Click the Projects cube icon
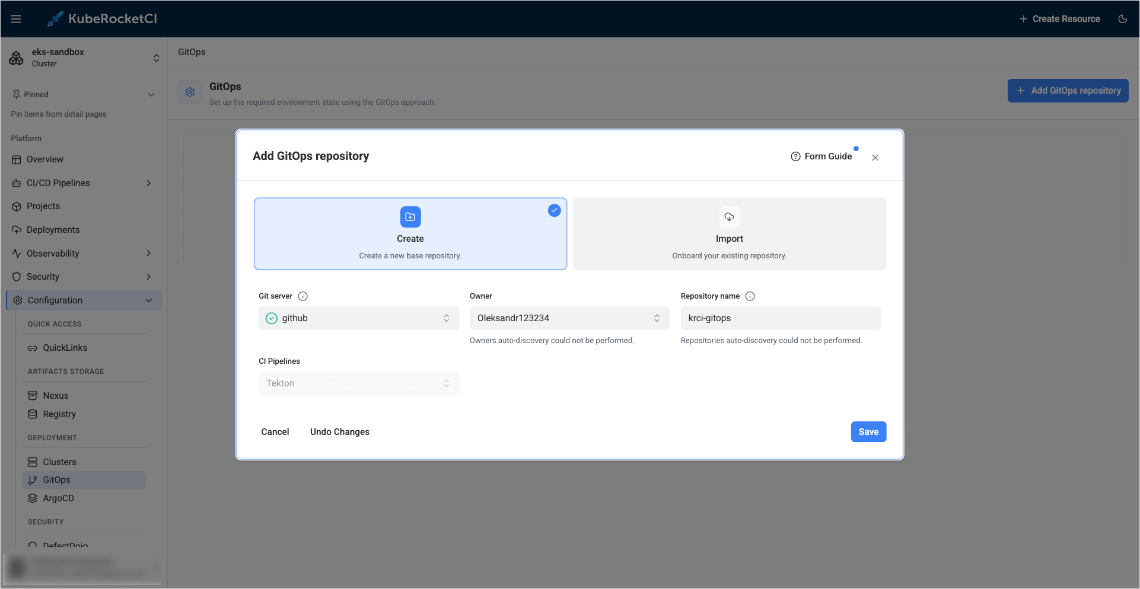This screenshot has height=589, width=1140. click(17, 206)
